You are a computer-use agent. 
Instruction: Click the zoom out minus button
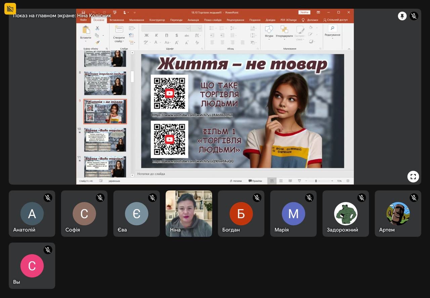click(x=306, y=181)
